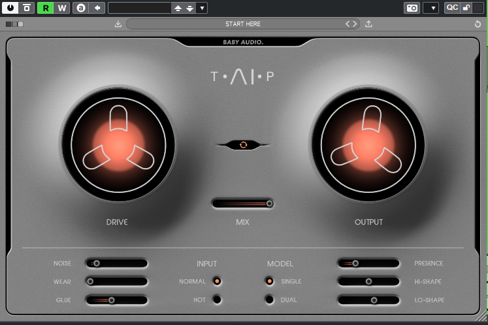Viewport: 488px width, 325px height.
Task: Click the LO-SHAPE label
Action: pyautogui.click(x=429, y=300)
